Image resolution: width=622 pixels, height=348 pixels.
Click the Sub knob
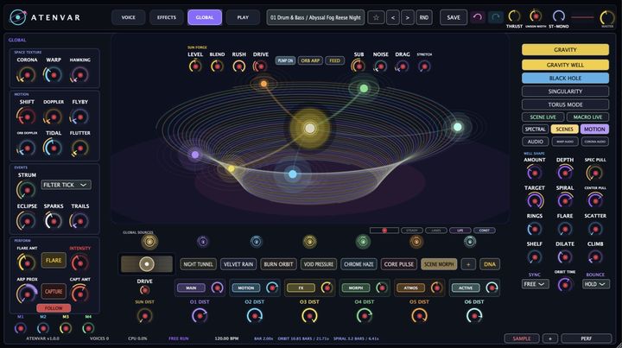pos(359,66)
